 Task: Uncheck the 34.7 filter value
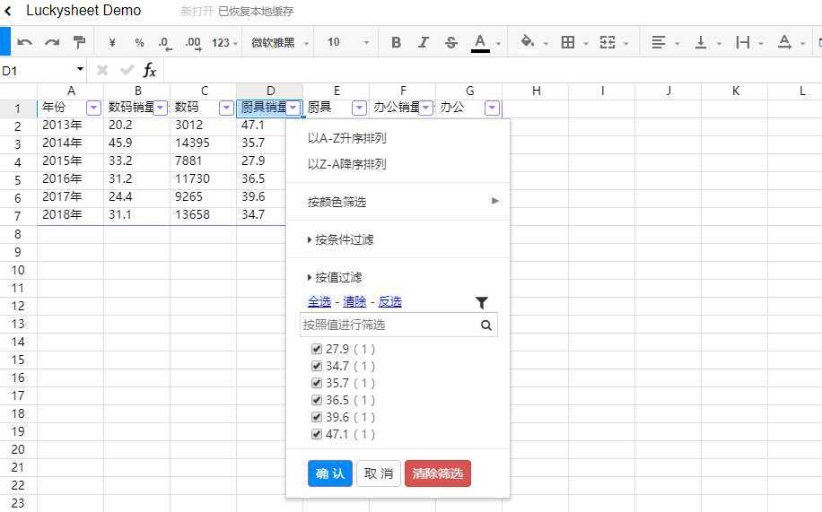[316, 366]
